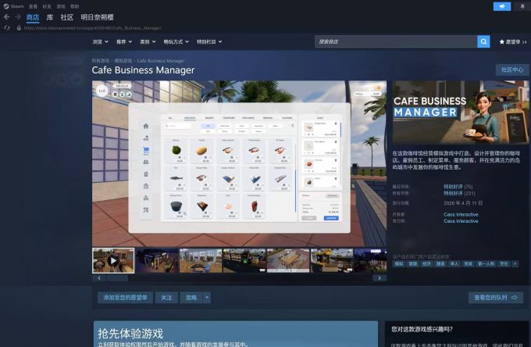Click the Cafe Business Manager header banner

point(461,113)
